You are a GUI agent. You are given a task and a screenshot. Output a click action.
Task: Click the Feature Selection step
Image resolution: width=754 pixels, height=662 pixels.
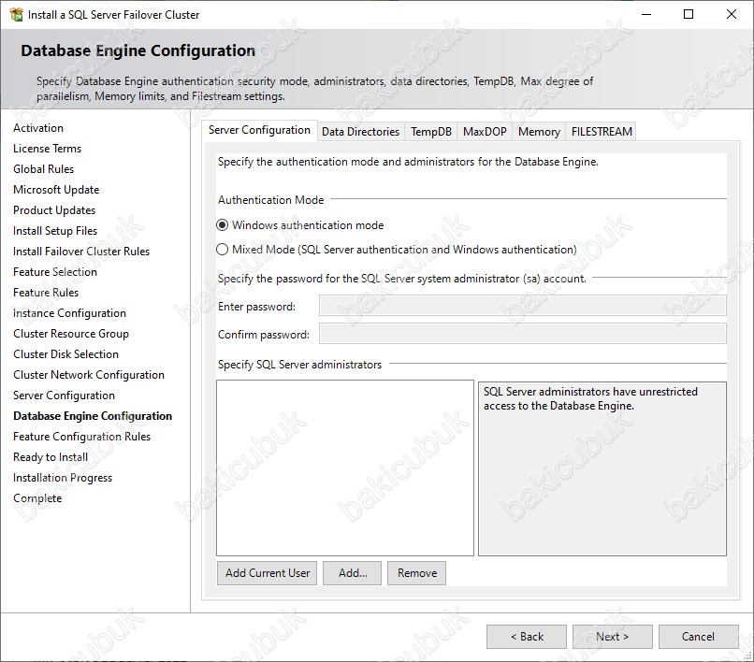point(55,272)
